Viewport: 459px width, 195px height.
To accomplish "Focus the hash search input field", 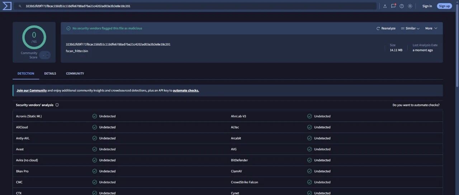I will pyautogui.click(x=195, y=6).
